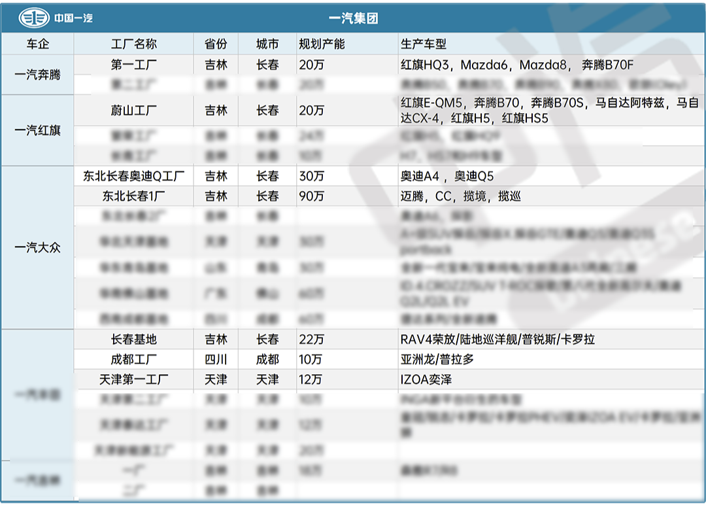Click the 12万 capacity for 天津第一工厂
Screen dimensions: 706x505
tap(311, 379)
